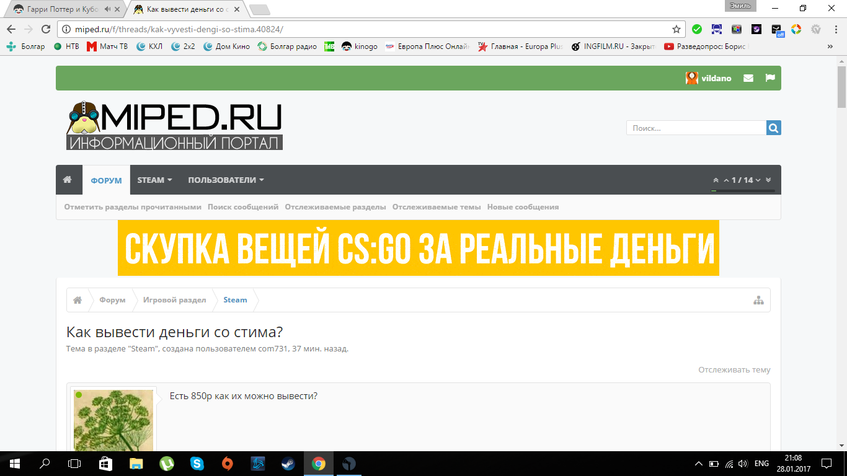
Task: Click the Steam extension marked off
Action: tap(777, 30)
